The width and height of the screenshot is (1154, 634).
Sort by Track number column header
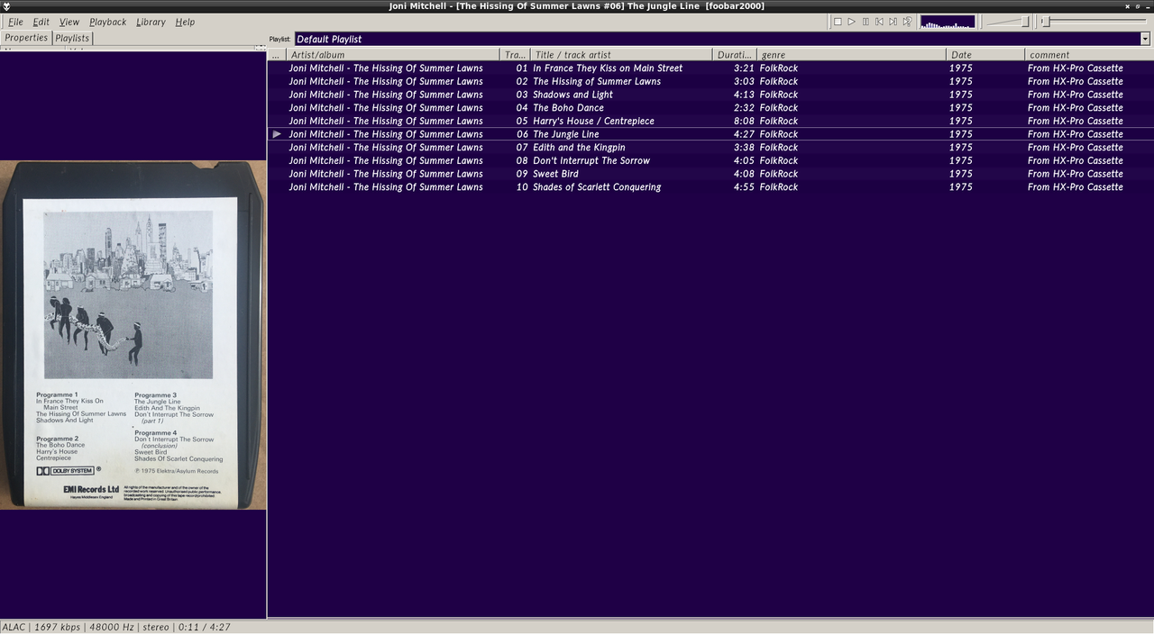coord(515,55)
